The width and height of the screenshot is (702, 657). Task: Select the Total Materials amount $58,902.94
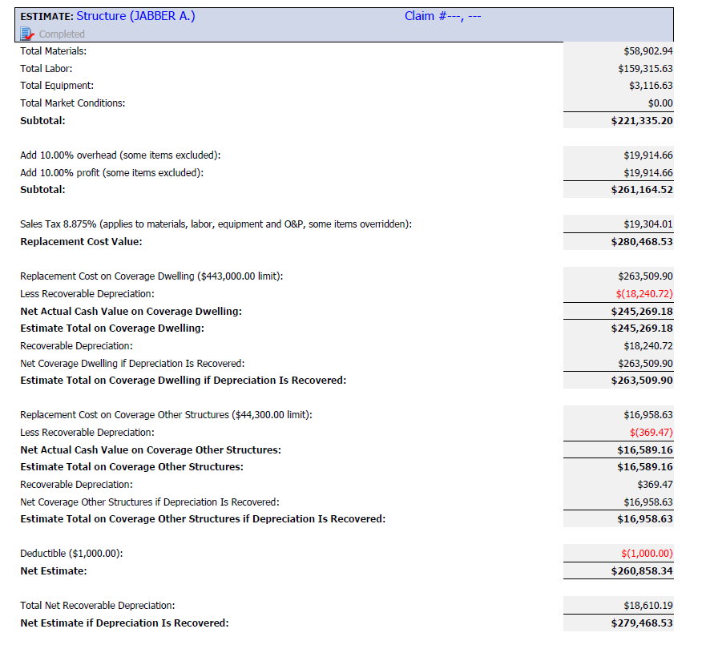pos(648,51)
